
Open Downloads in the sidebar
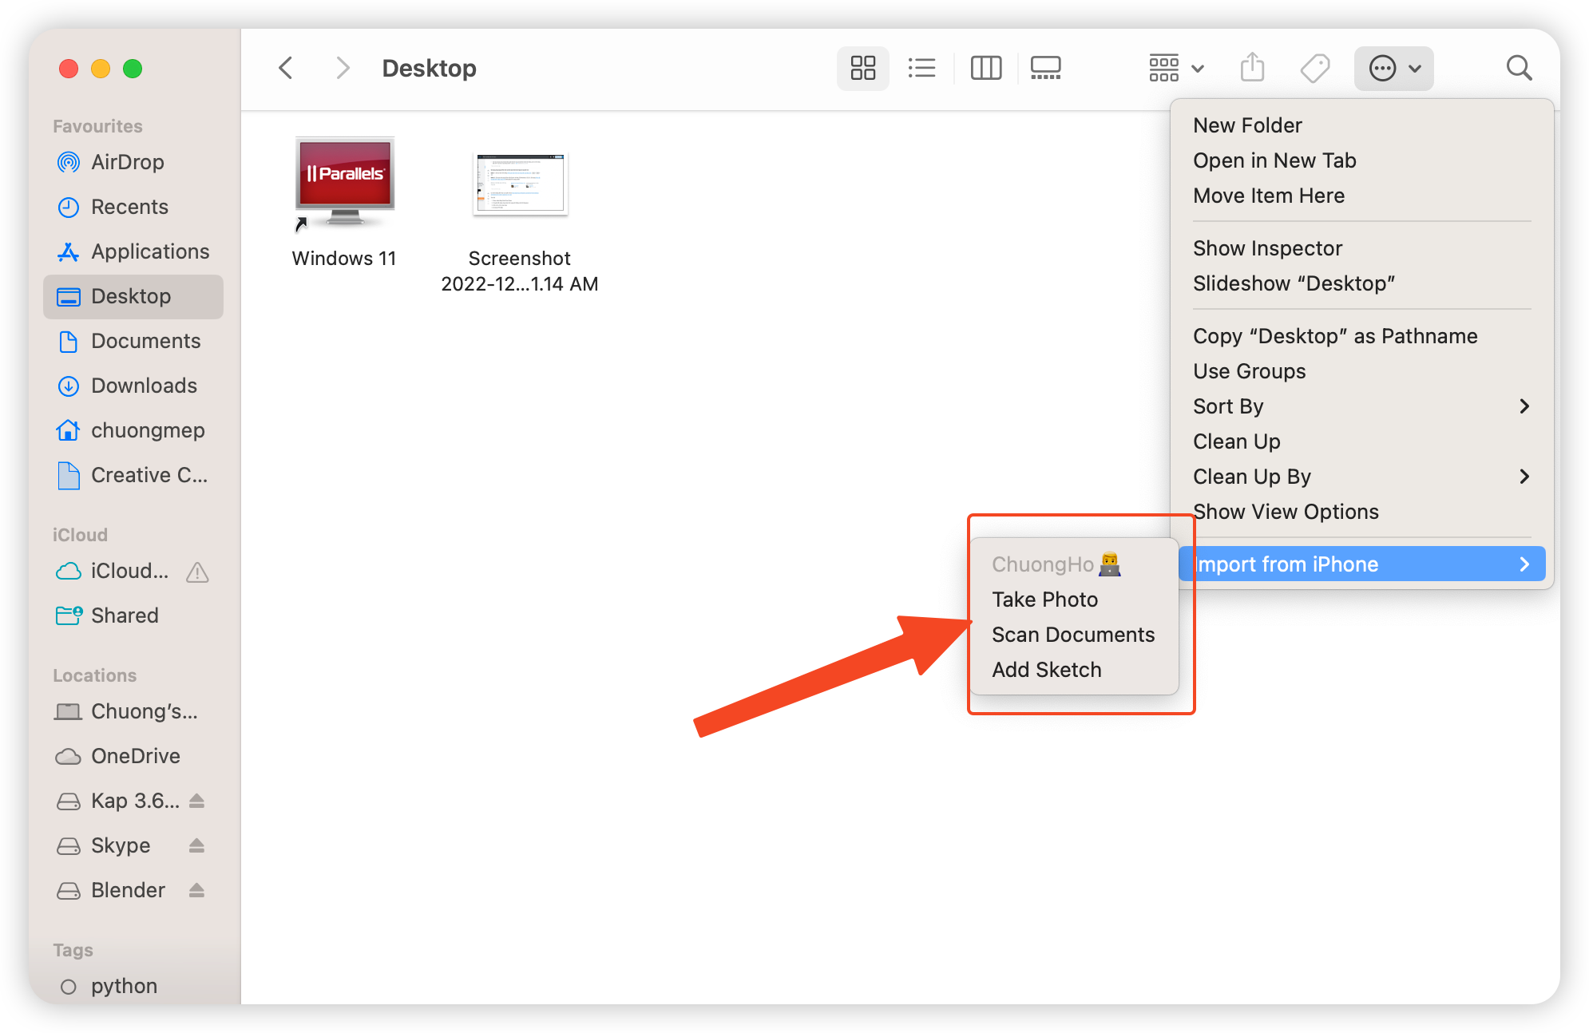[144, 386]
